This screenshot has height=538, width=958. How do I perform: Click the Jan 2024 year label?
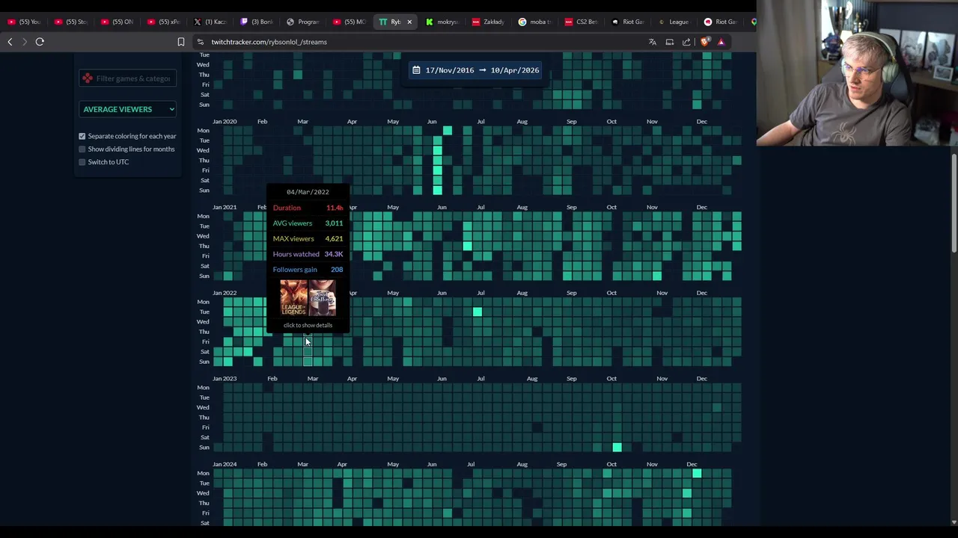pos(225,464)
